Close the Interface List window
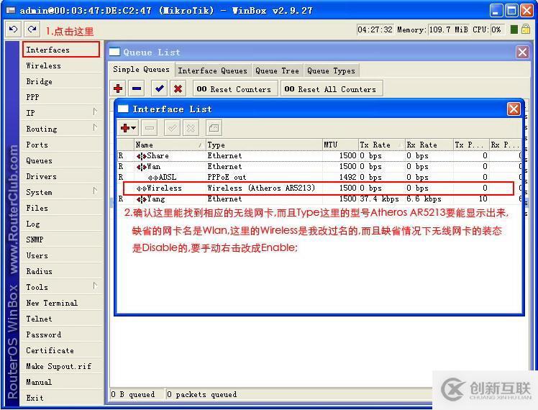The height and width of the screenshot is (410, 538). click(514, 109)
